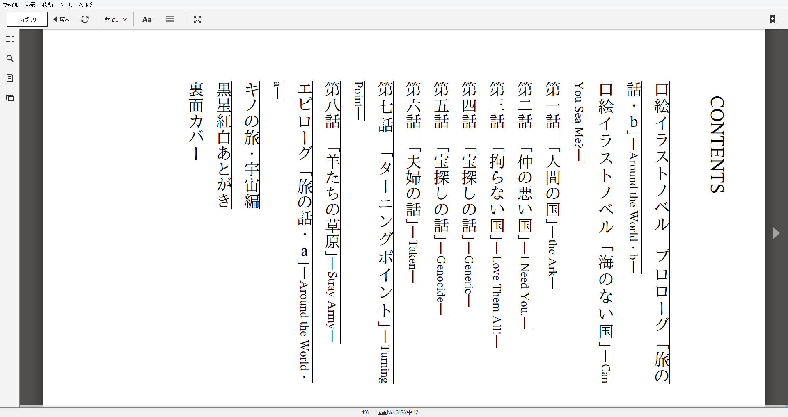Open the 移動 menu in menu bar
The image size is (788, 417).
(48, 5)
